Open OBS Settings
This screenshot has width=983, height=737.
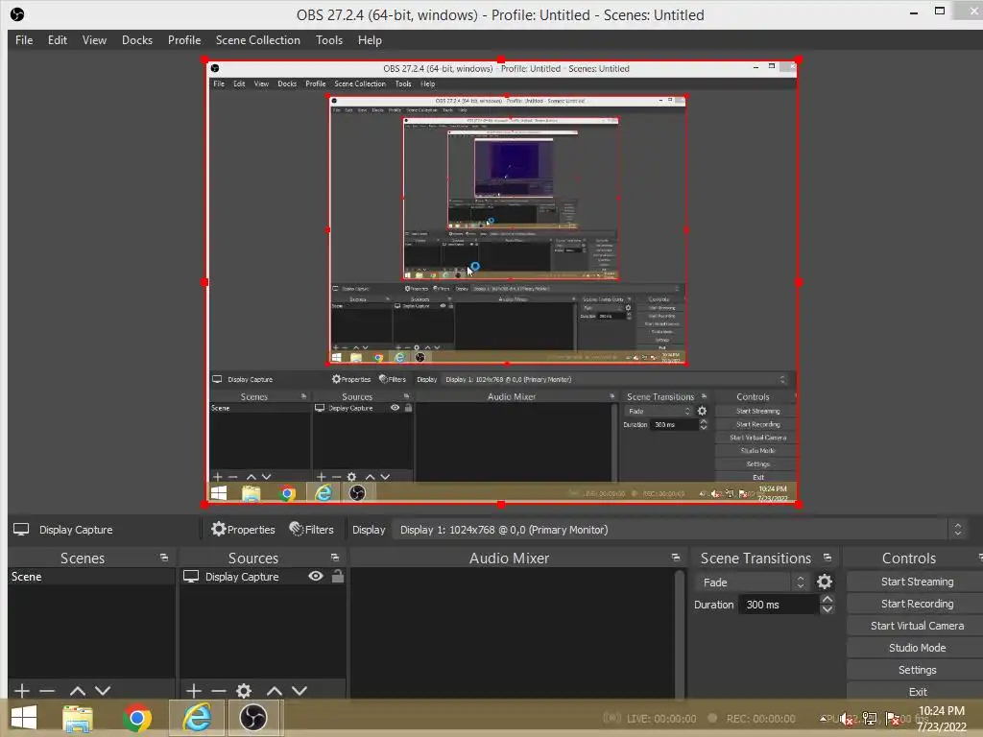click(x=917, y=670)
